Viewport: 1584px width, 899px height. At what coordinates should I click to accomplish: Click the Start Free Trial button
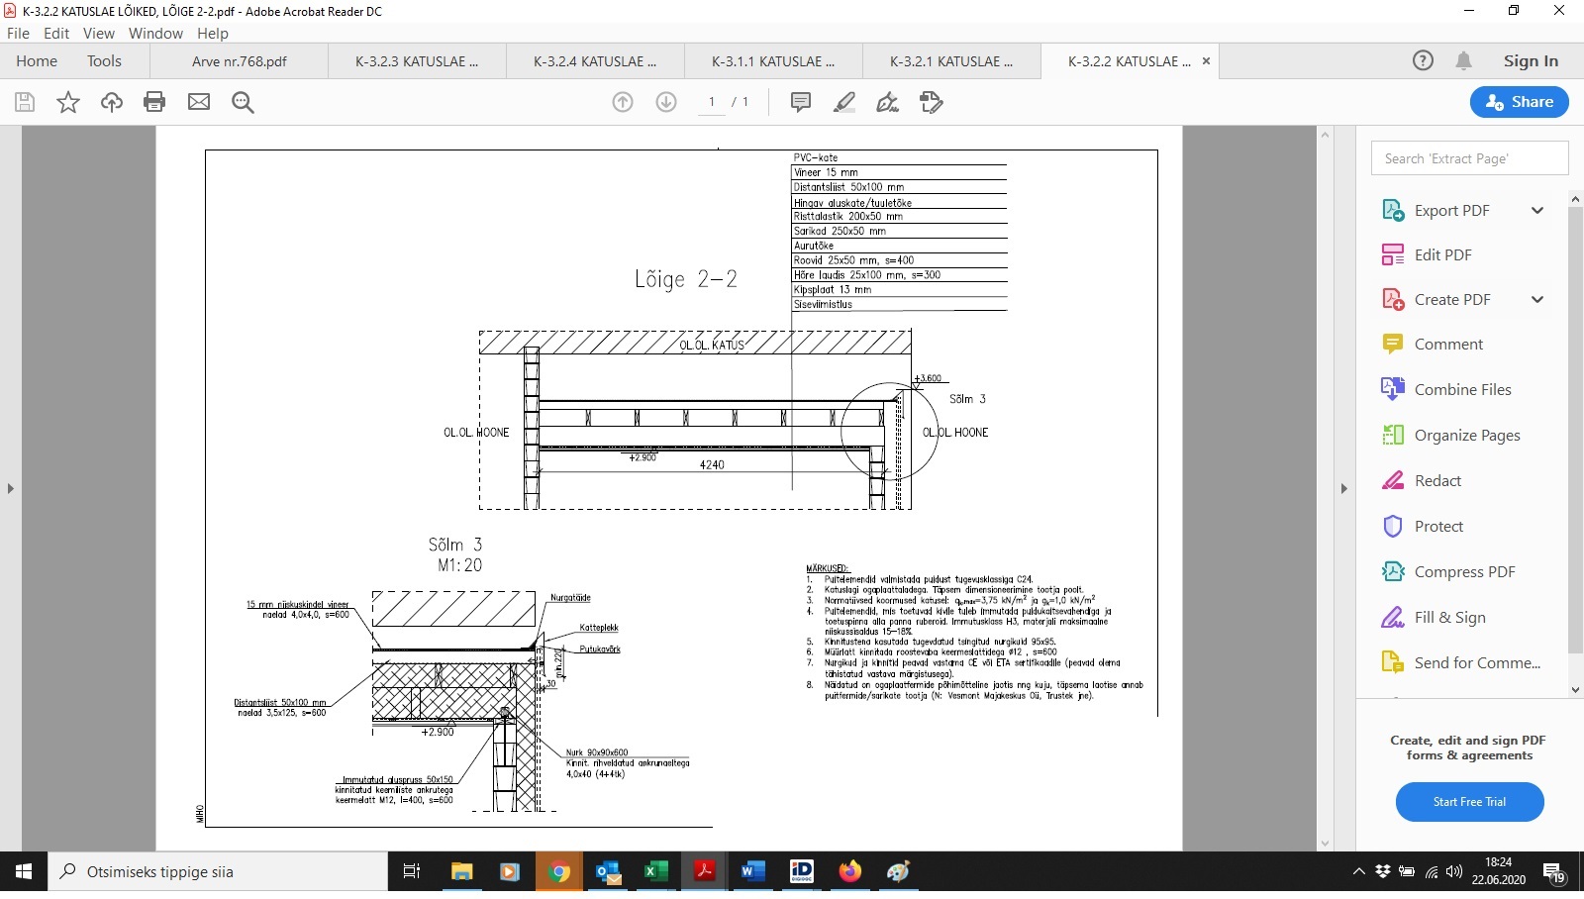(x=1469, y=802)
